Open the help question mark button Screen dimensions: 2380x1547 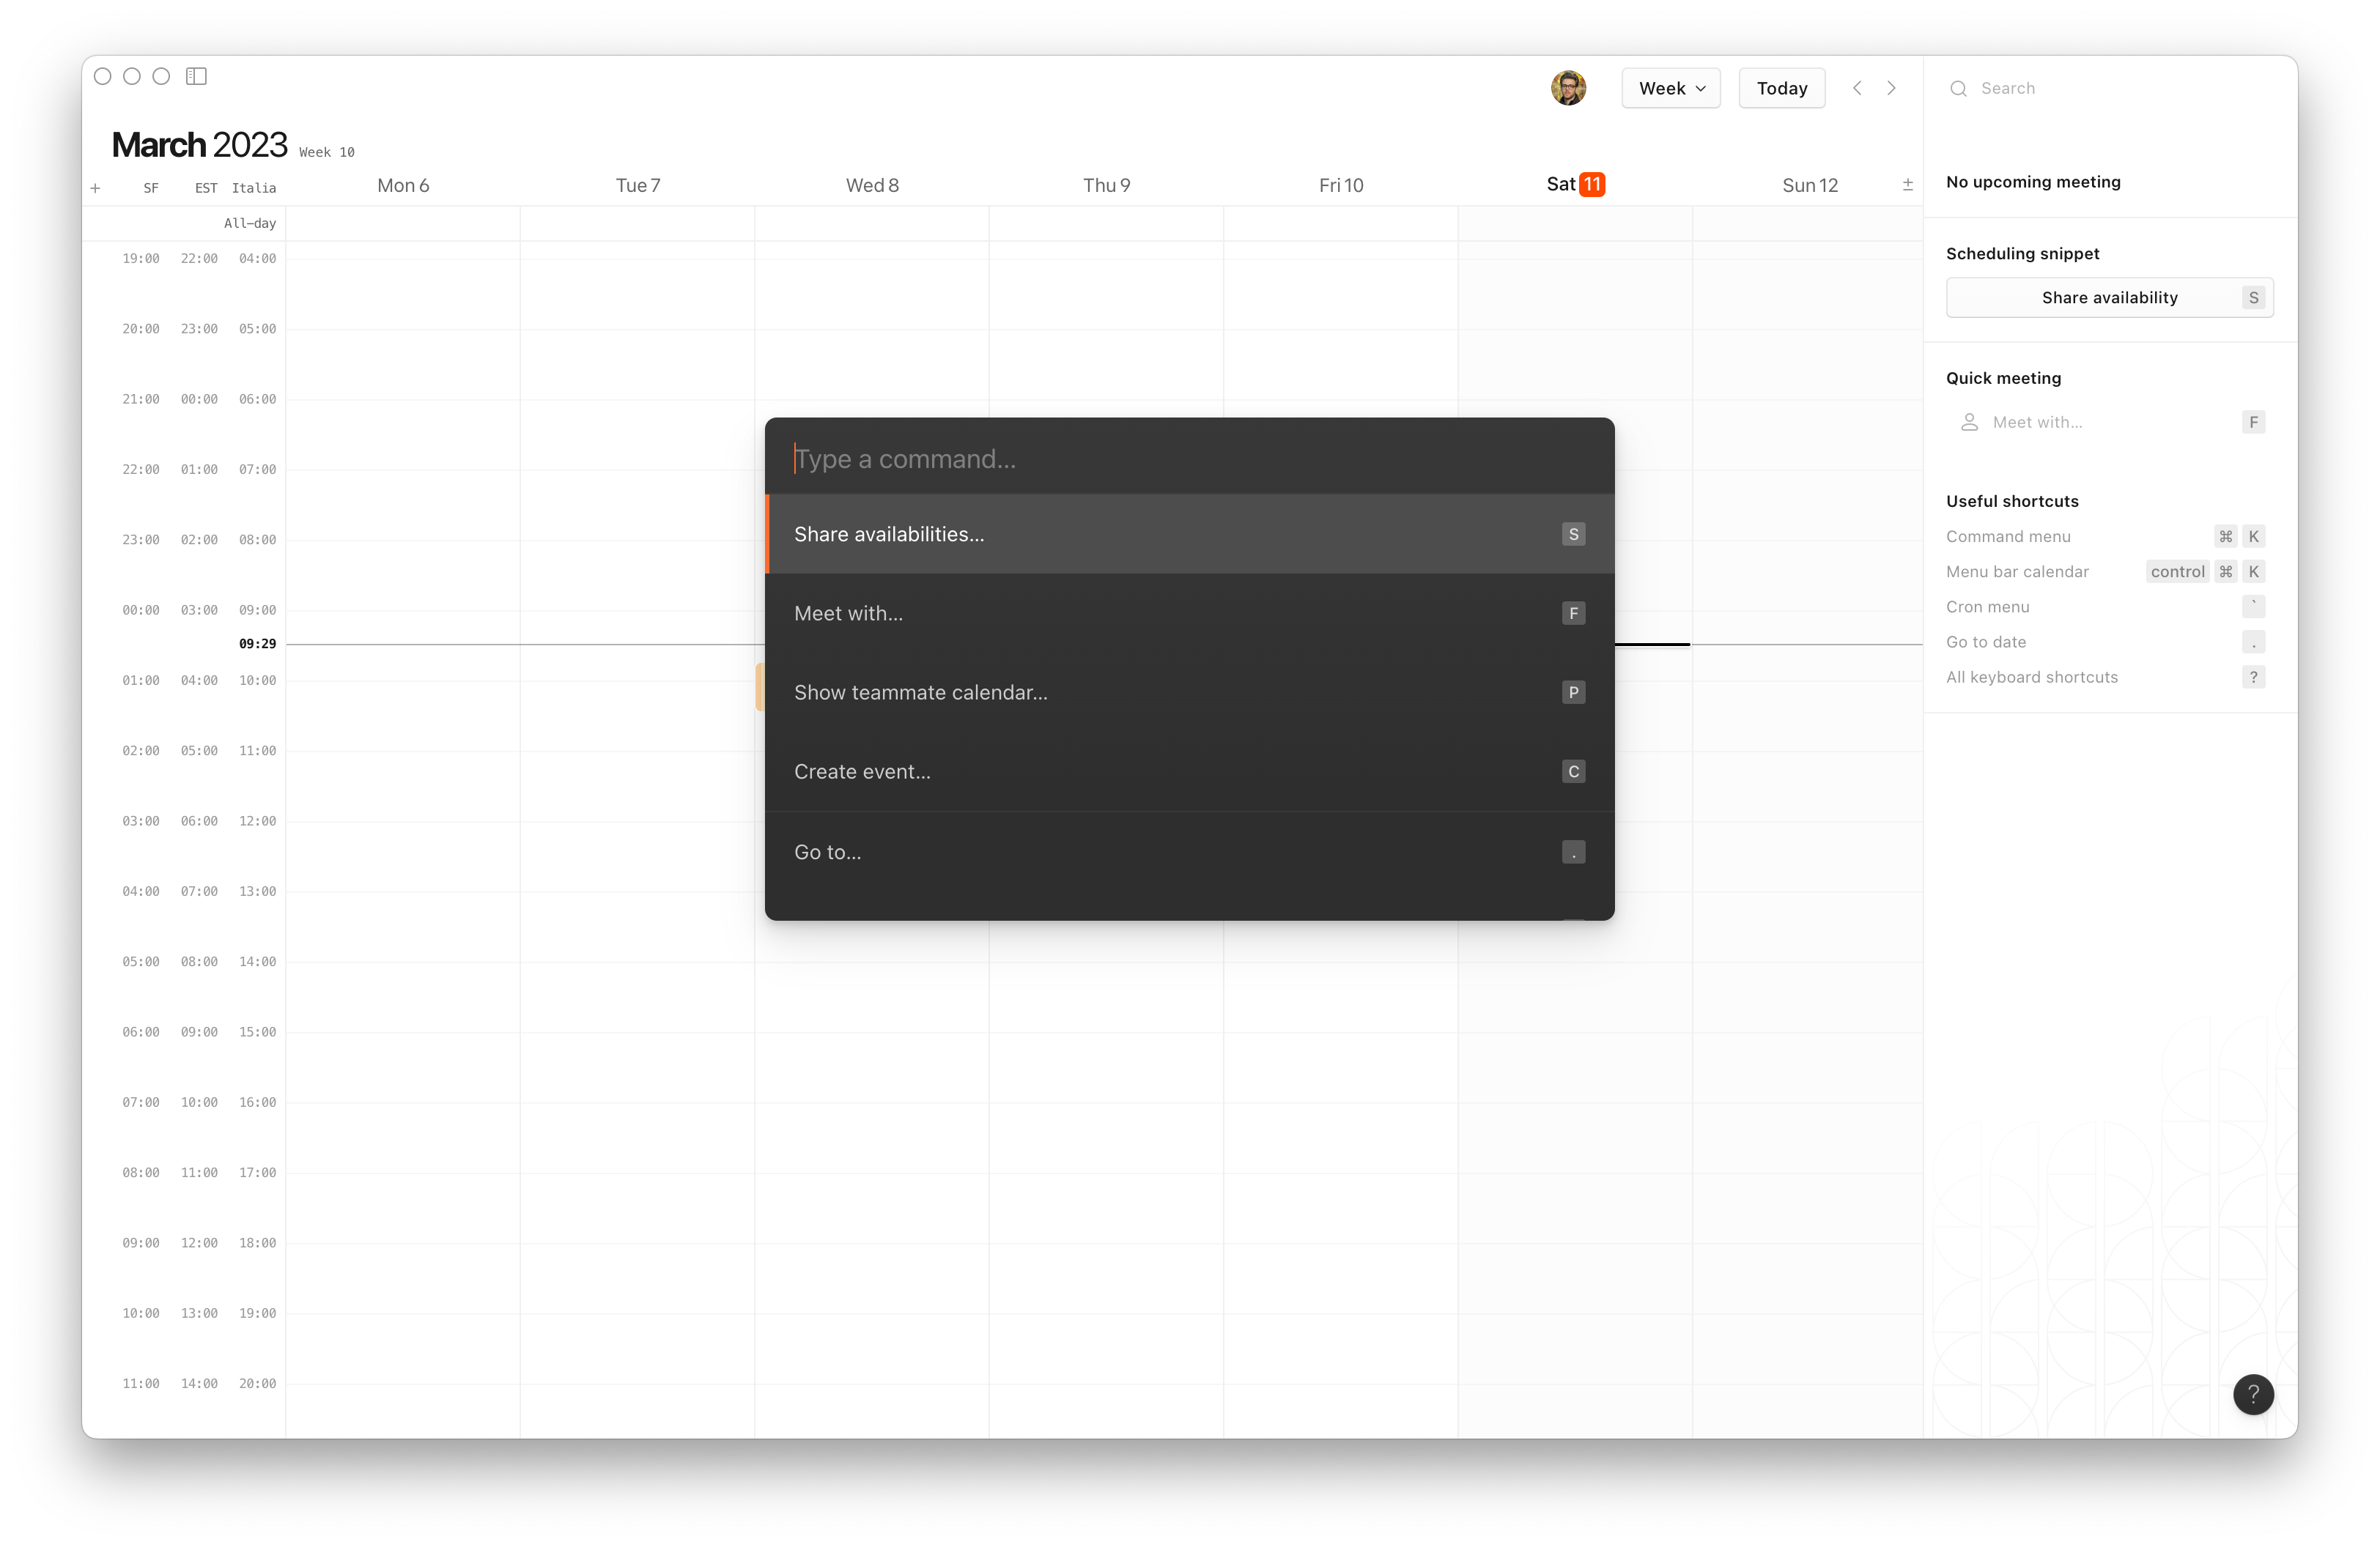click(x=2253, y=1394)
